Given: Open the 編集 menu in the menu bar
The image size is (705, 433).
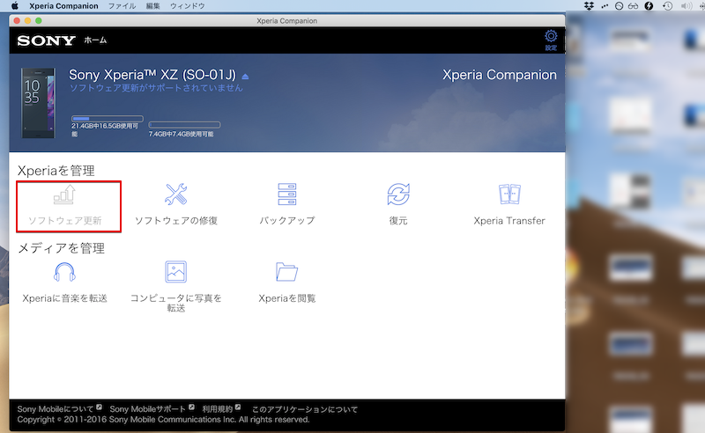Looking at the screenshot, I should pyautogui.click(x=153, y=6).
